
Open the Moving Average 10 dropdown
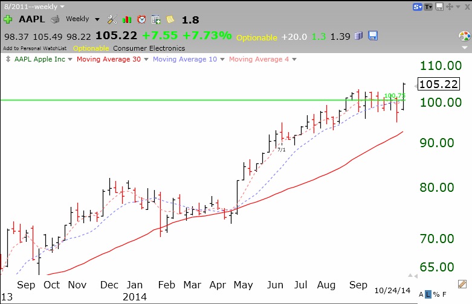(x=222, y=60)
